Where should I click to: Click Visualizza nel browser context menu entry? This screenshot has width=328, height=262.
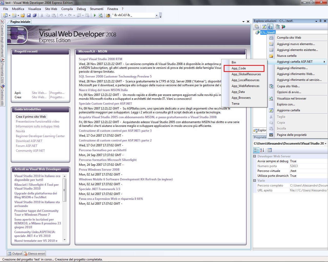point(297,99)
